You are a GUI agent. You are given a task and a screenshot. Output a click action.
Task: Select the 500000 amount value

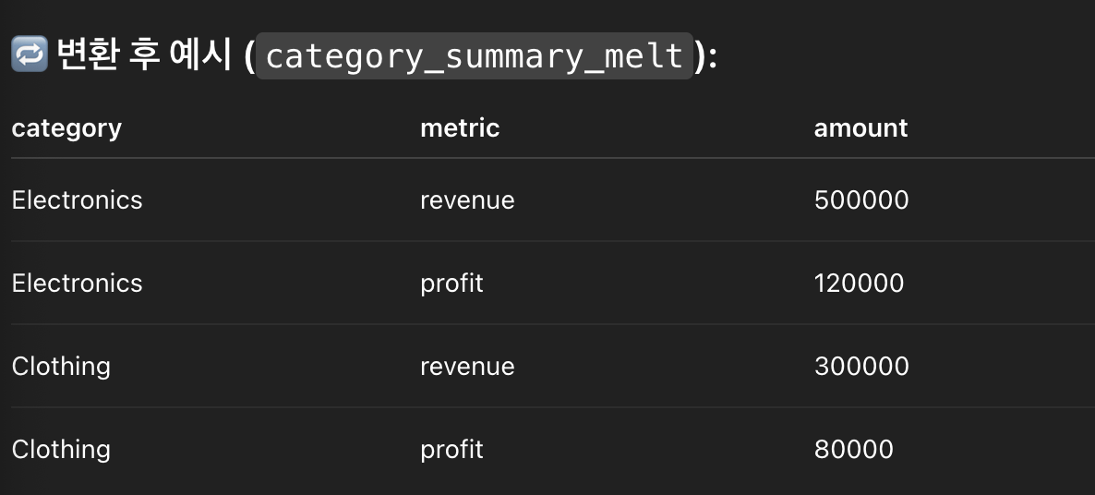point(861,200)
